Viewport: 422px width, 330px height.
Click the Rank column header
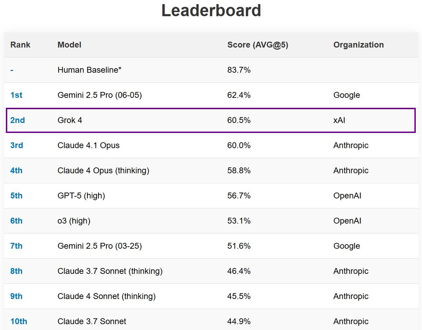tap(20, 45)
